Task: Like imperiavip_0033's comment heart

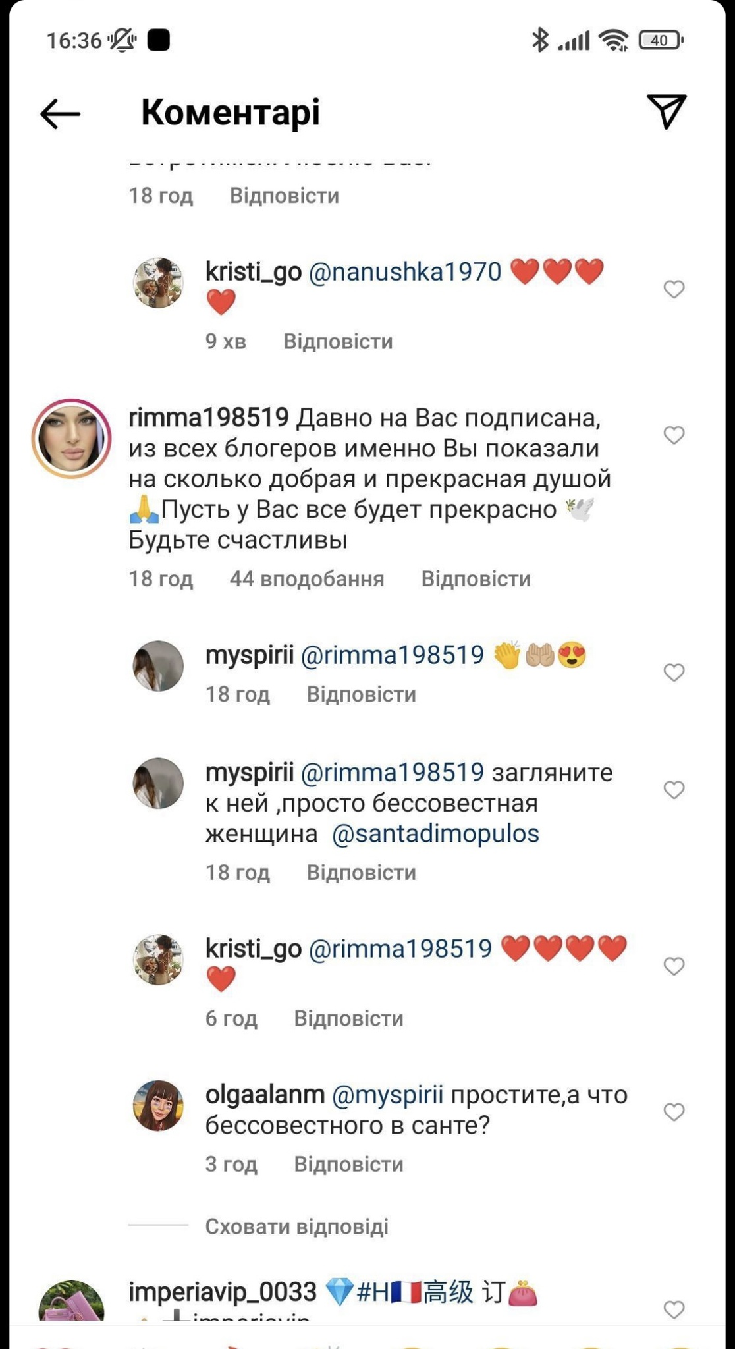Action: [674, 1309]
